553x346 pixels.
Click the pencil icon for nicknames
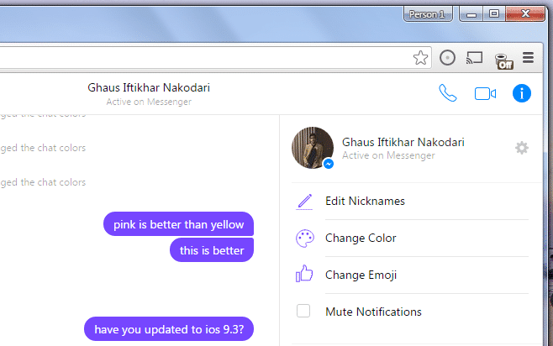[303, 202]
